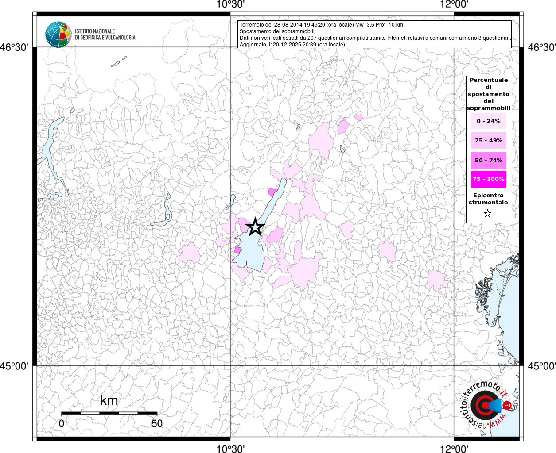Select the 0 - 24% legend swatch

pos(489,121)
